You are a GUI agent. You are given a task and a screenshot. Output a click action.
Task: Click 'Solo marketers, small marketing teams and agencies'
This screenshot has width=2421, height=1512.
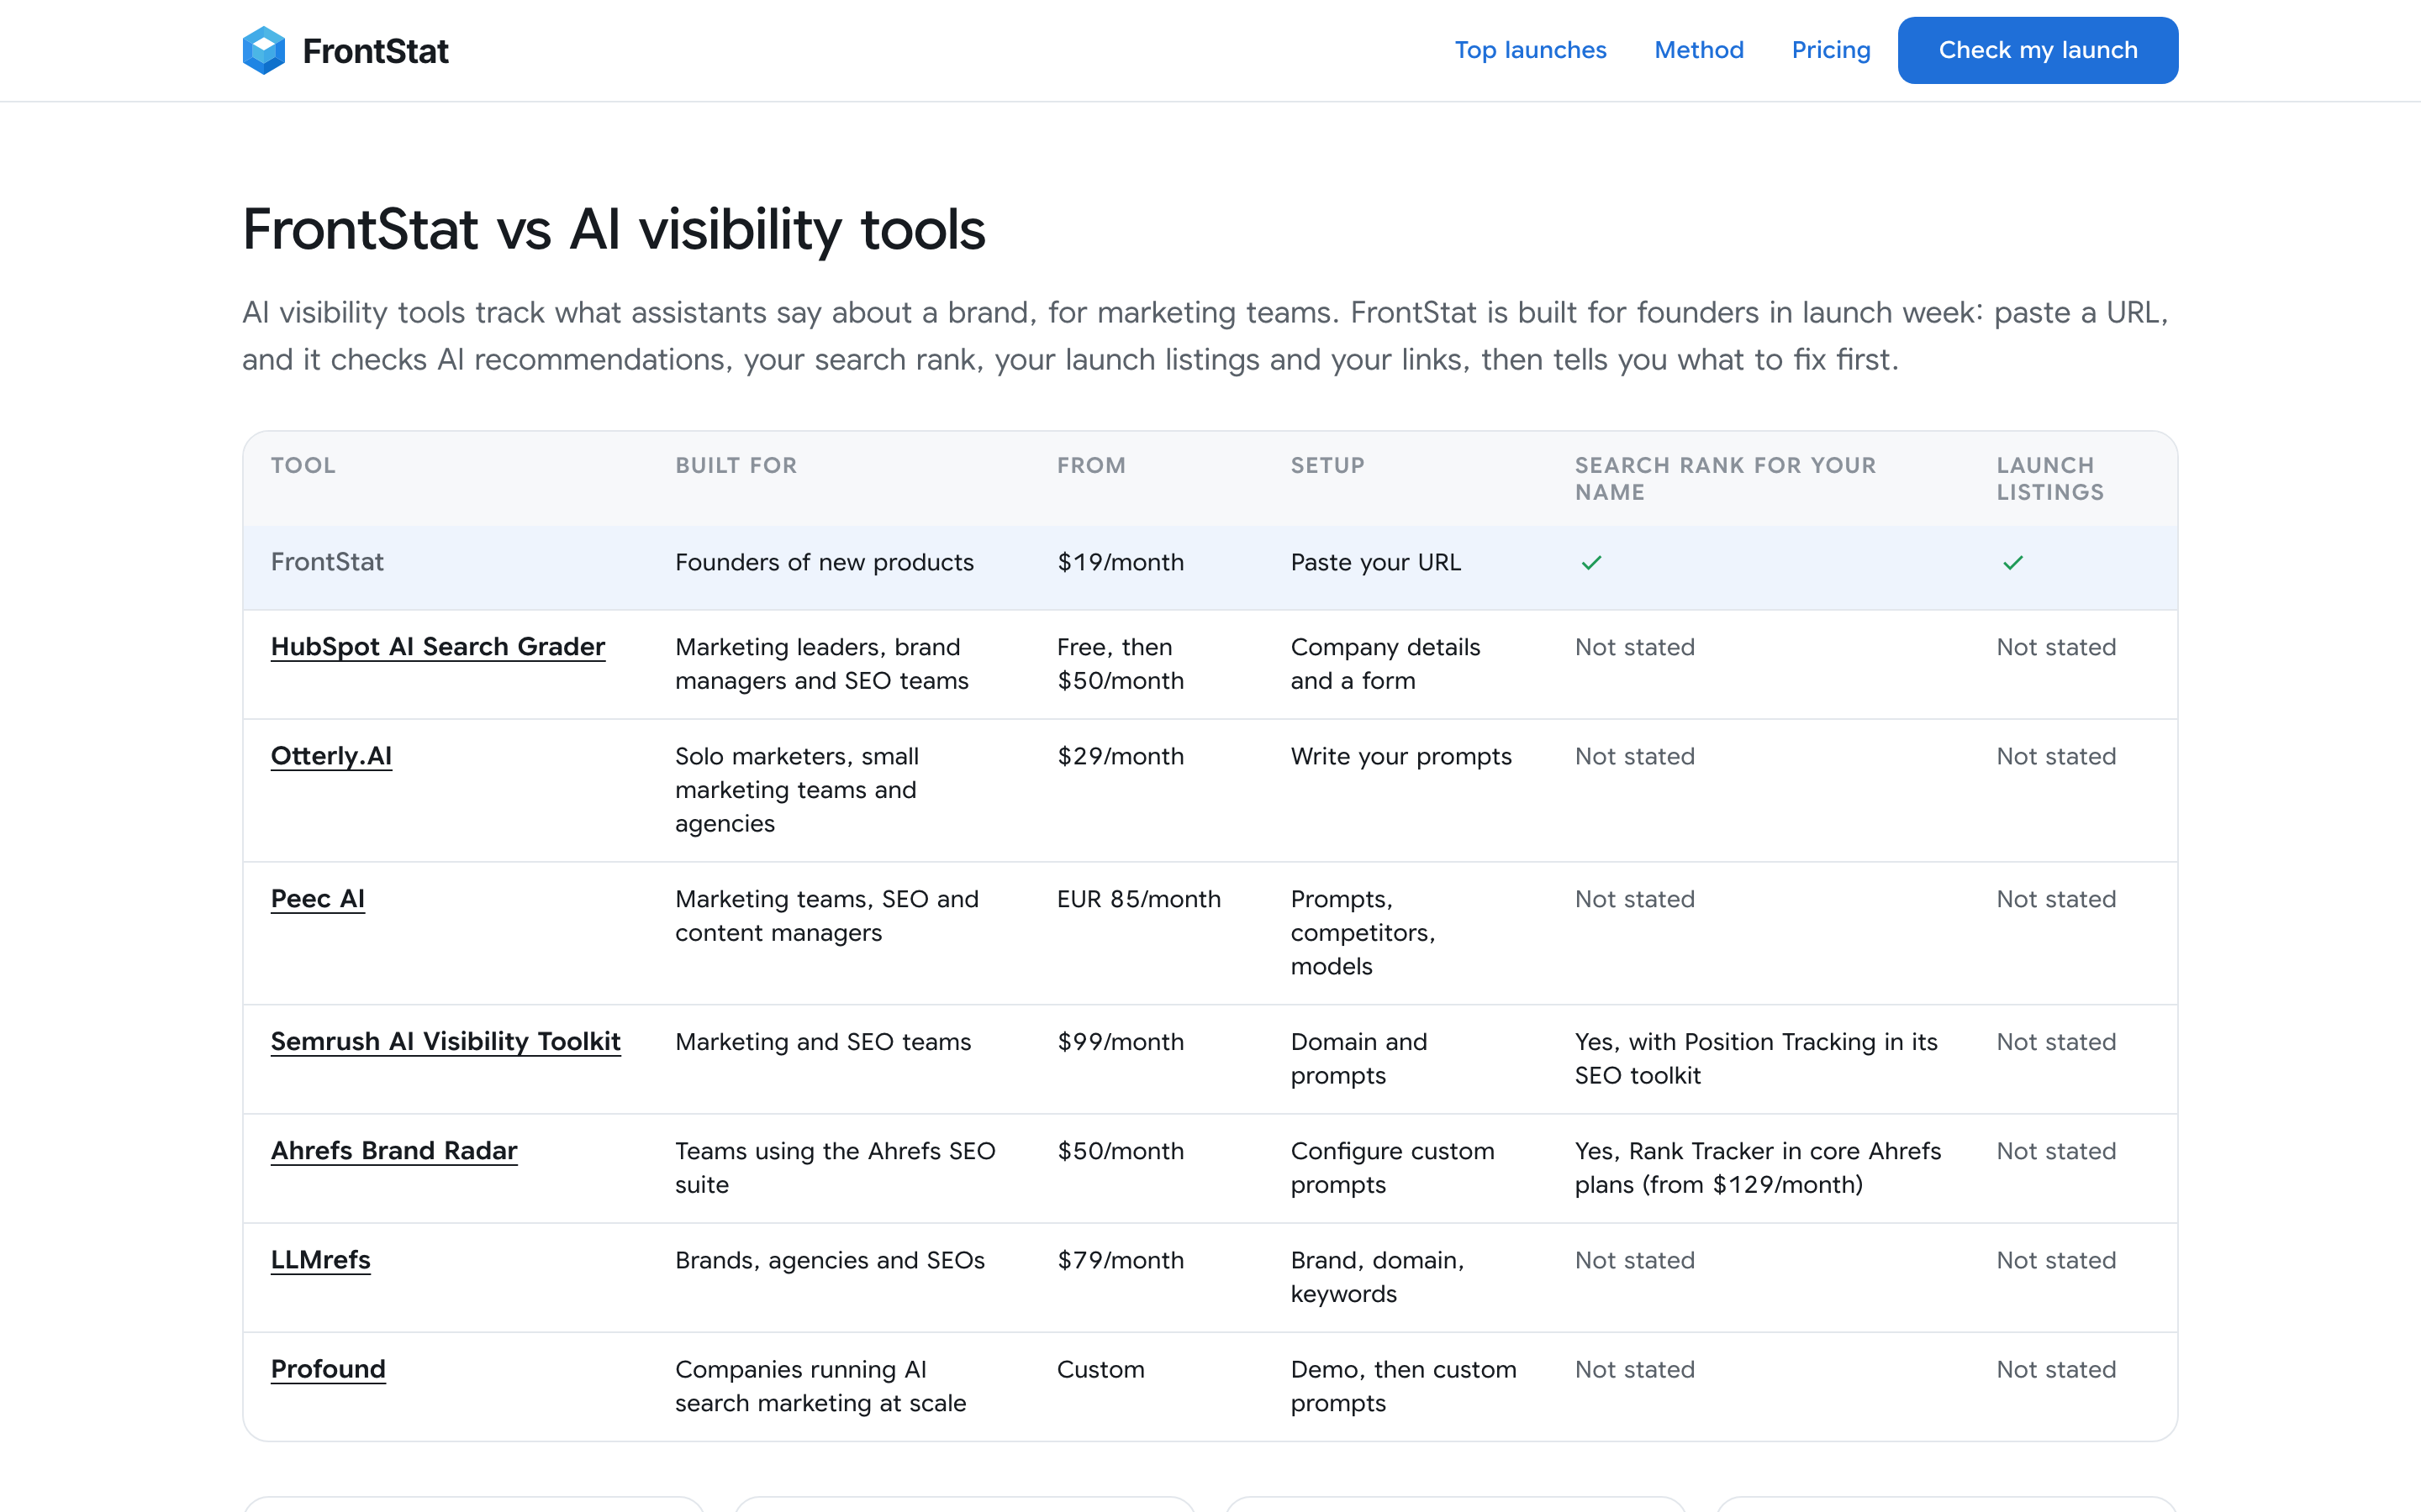click(x=797, y=790)
